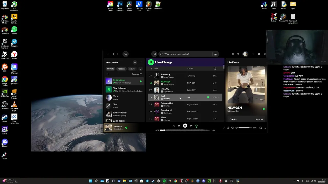
Task: Seek within the playback progress bar
Action: 185,130
